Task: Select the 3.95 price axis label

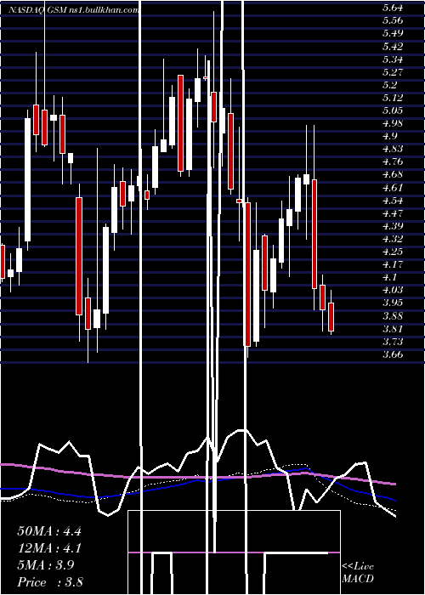Action: (393, 303)
